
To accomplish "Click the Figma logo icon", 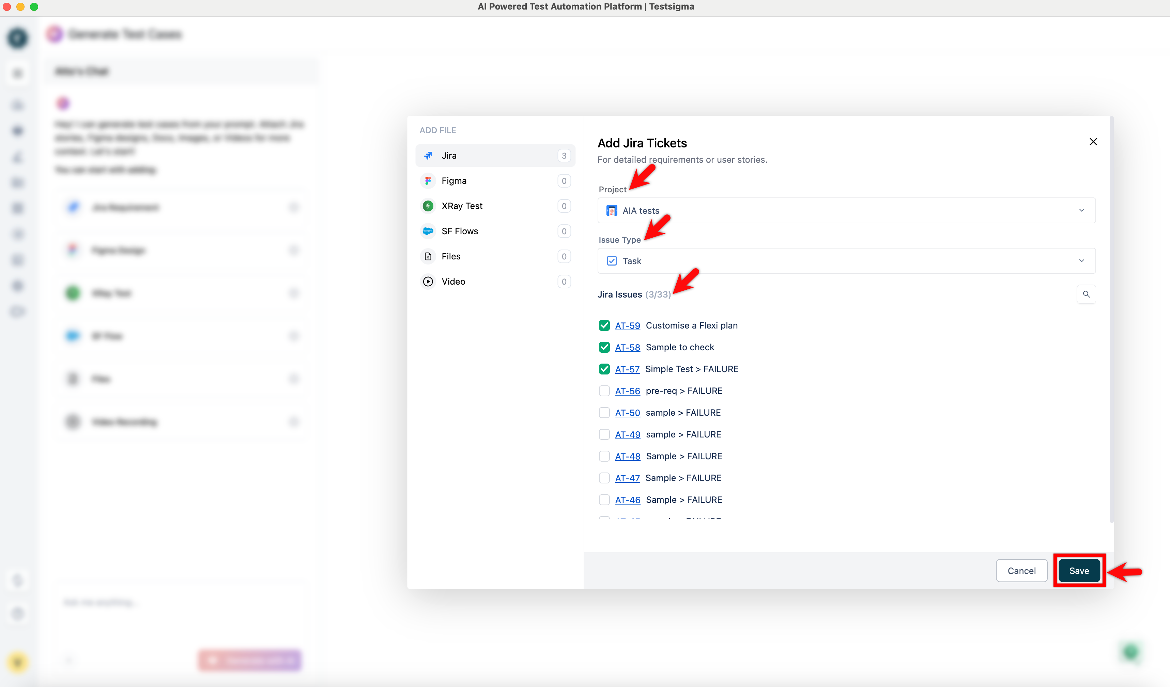I will tap(428, 181).
